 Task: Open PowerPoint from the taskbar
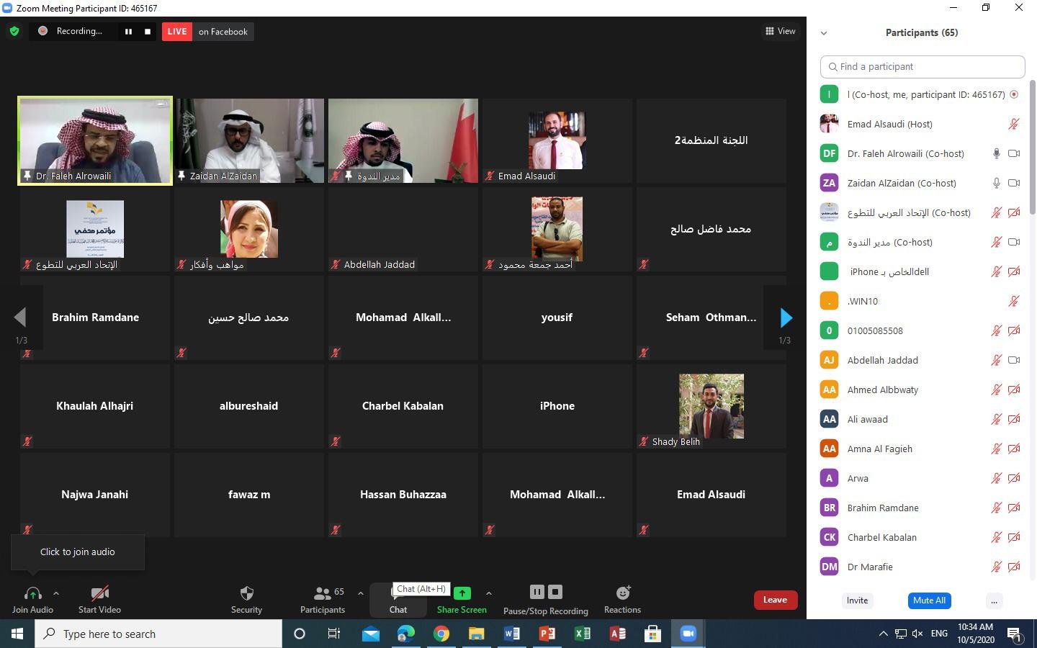pos(547,634)
